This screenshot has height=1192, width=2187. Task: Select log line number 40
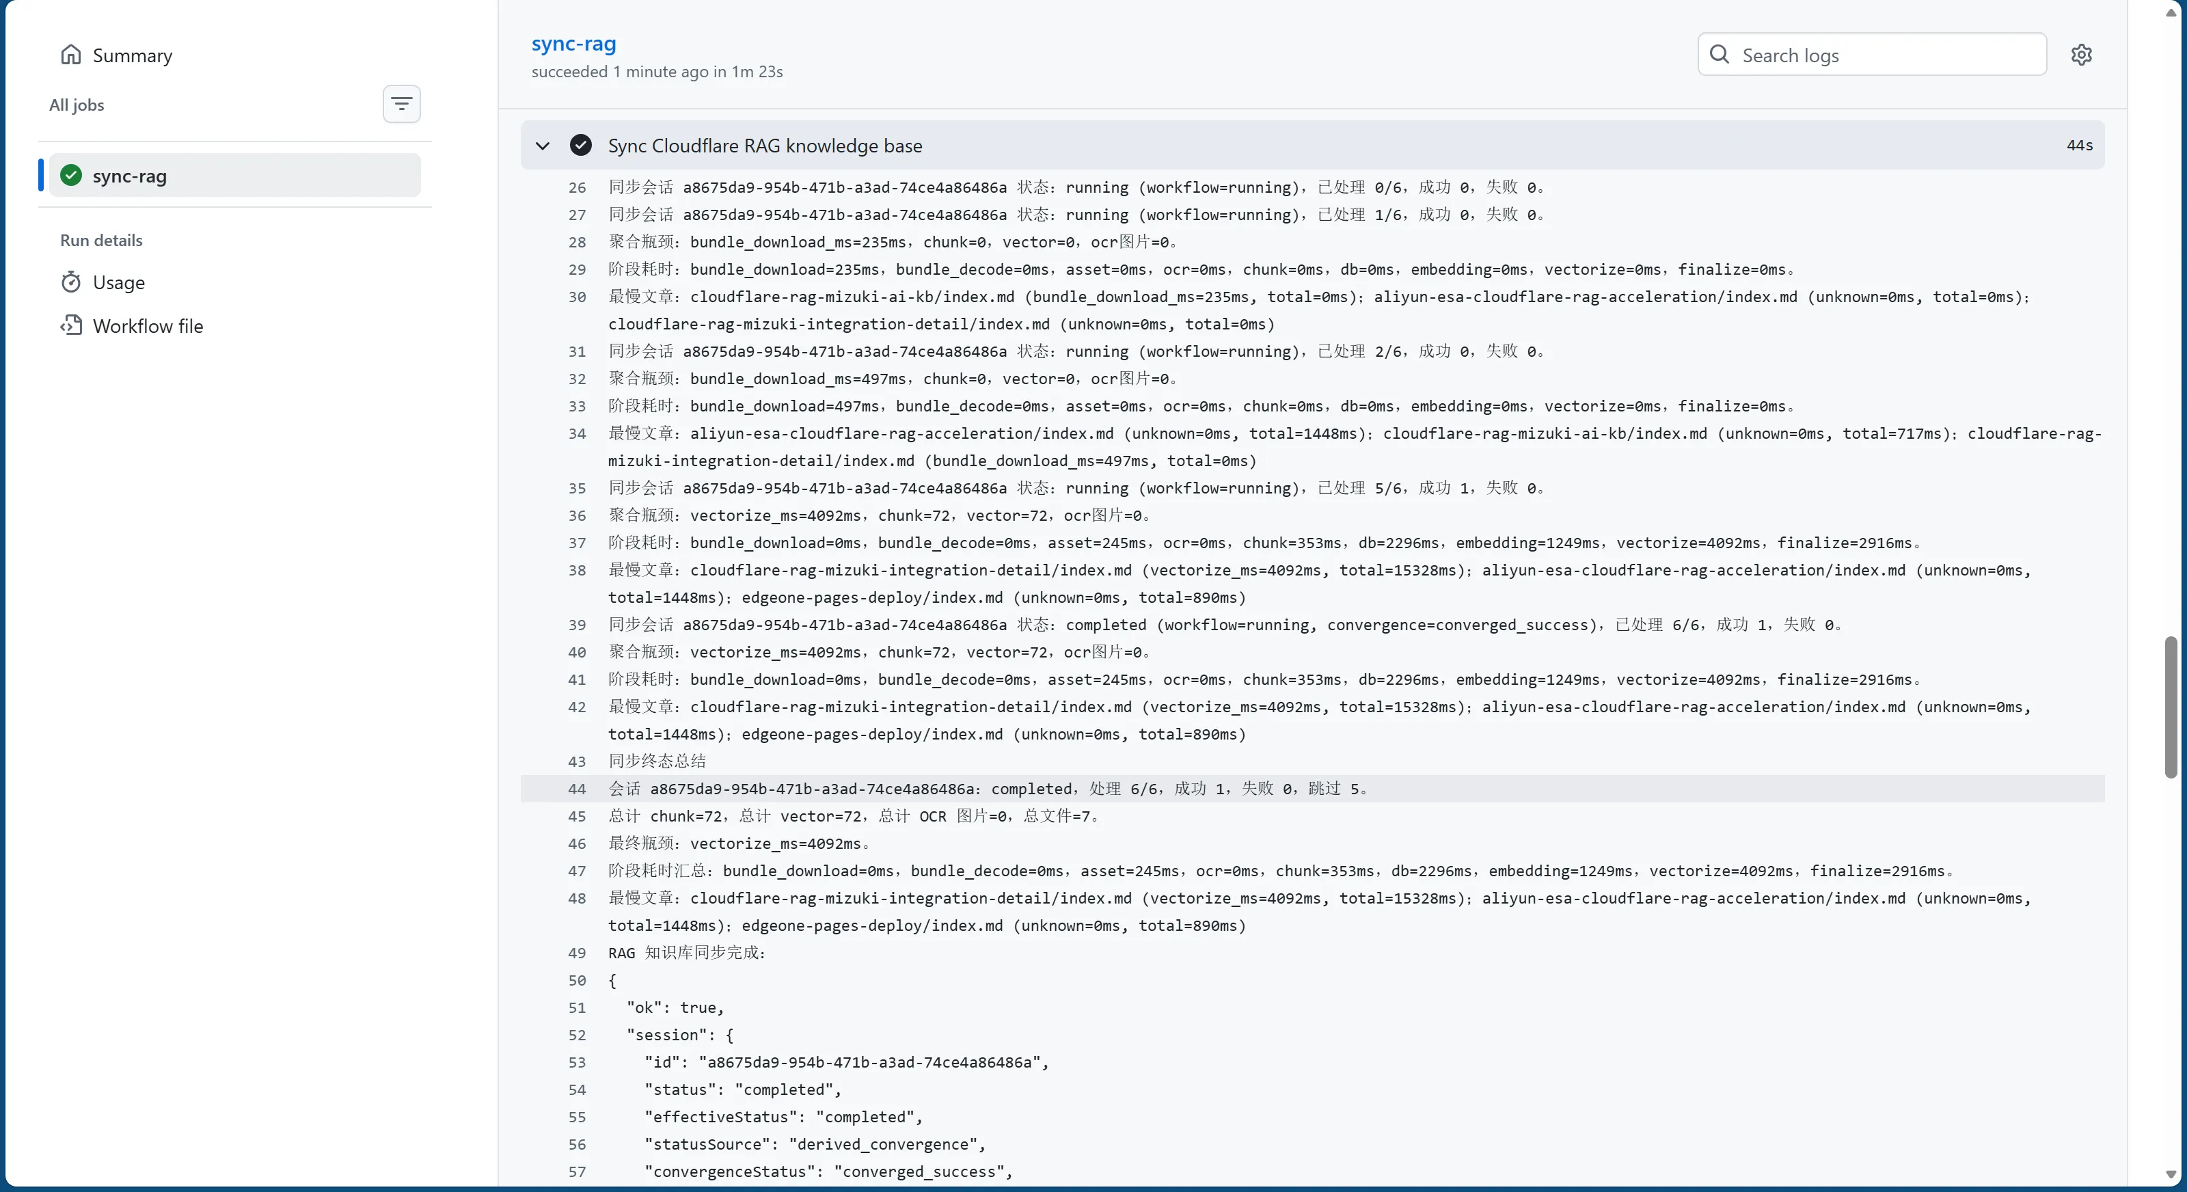pos(578,652)
